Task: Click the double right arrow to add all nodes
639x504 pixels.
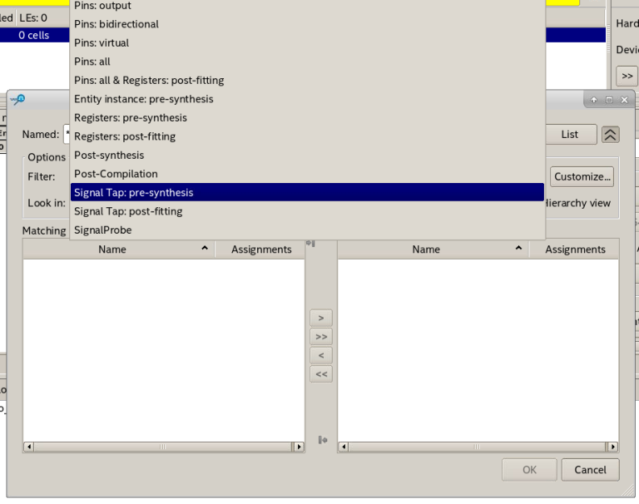Action: coord(320,337)
